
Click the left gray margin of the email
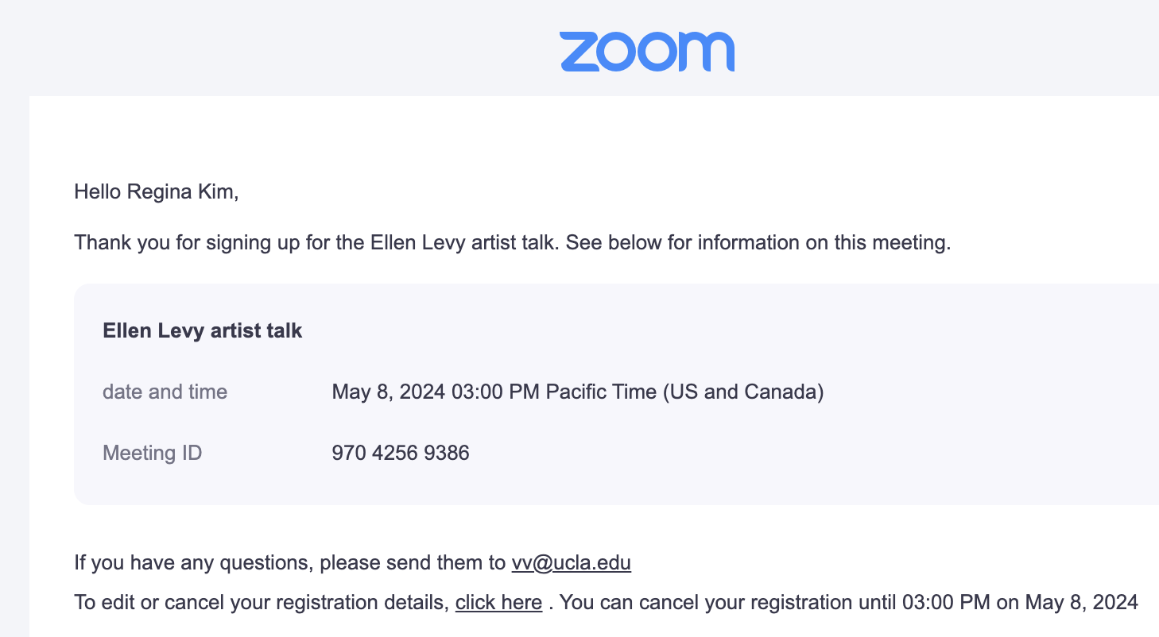point(14,365)
